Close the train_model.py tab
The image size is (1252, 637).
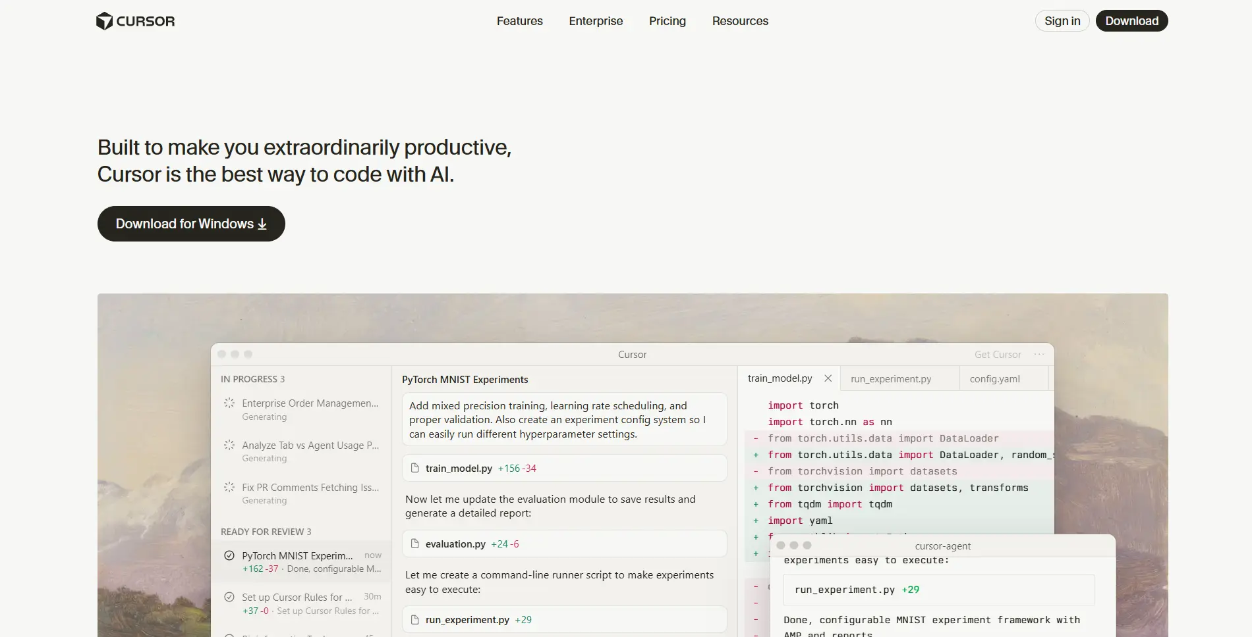click(828, 378)
